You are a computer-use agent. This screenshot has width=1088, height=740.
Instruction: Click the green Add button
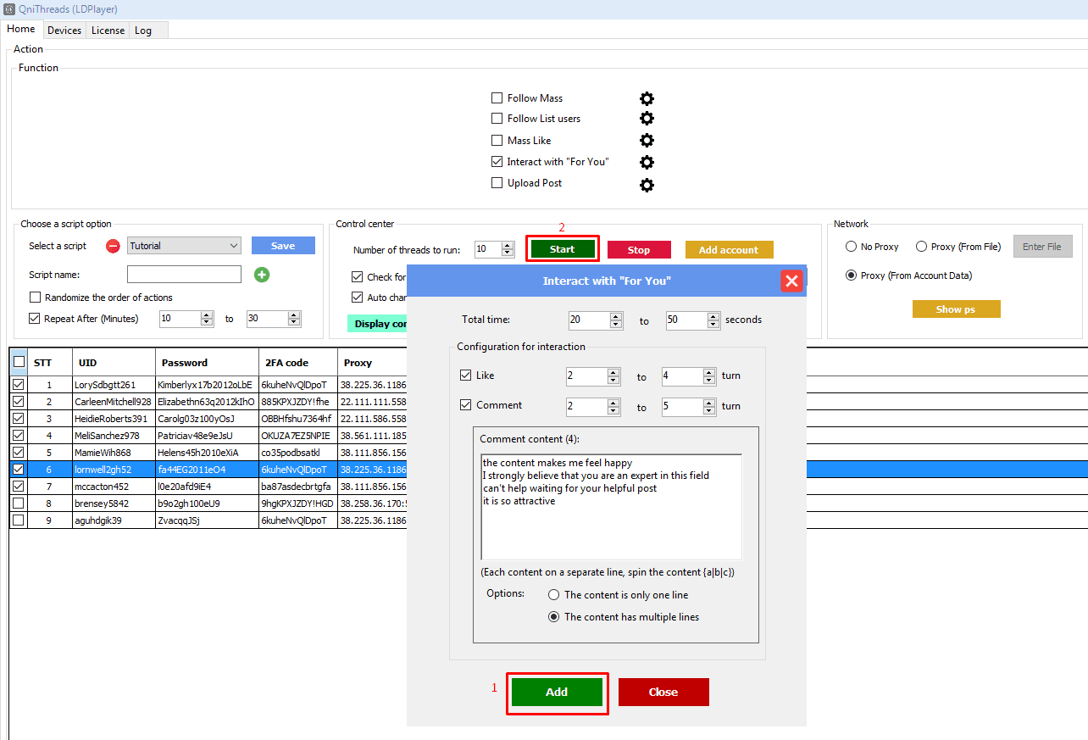click(557, 692)
